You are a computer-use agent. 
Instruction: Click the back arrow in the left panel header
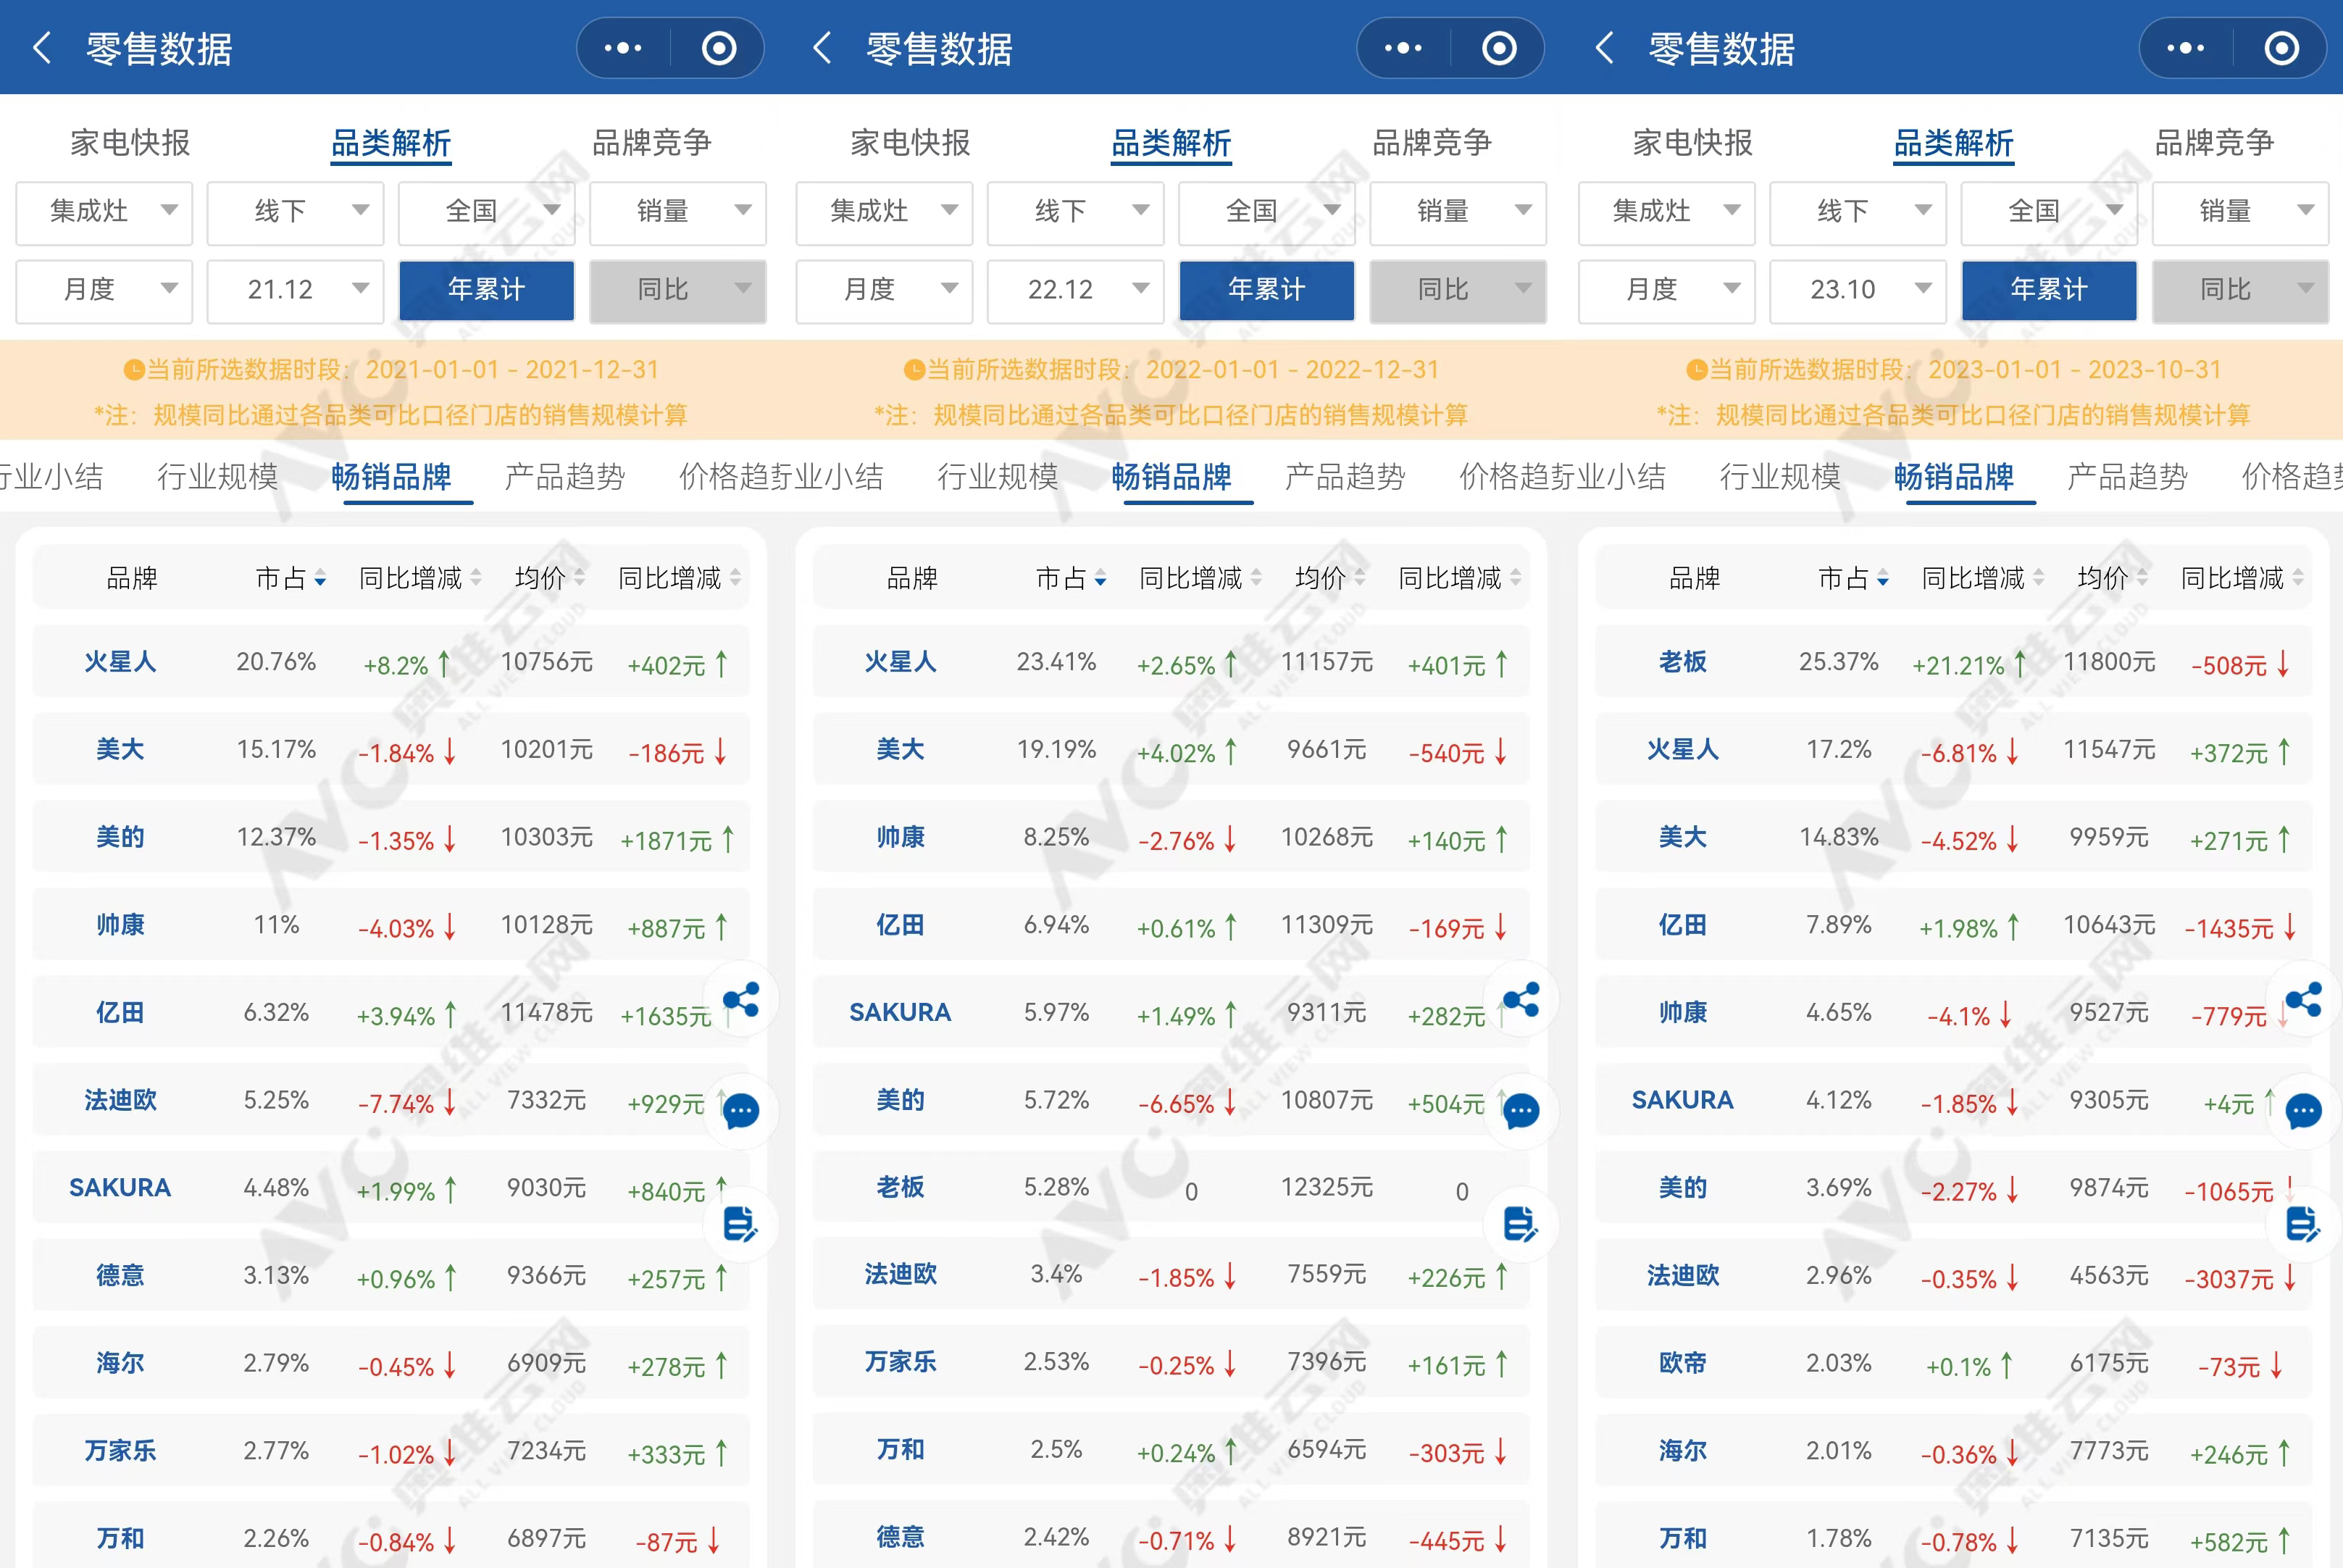point(42,48)
